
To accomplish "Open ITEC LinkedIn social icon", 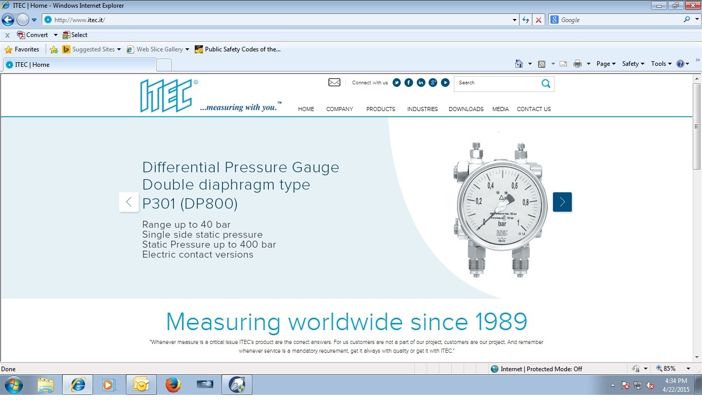I will click(421, 82).
